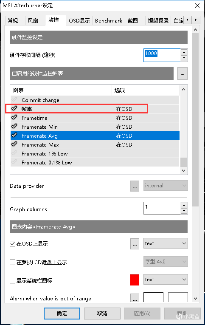Viewport: 205px width, 325px height.
Task: Increase hardware polling interval with up arrow
Action: 184,52
